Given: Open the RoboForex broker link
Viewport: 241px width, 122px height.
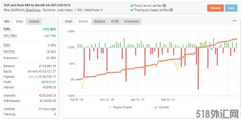Looking at the screenshot, I should coord(33,10).
